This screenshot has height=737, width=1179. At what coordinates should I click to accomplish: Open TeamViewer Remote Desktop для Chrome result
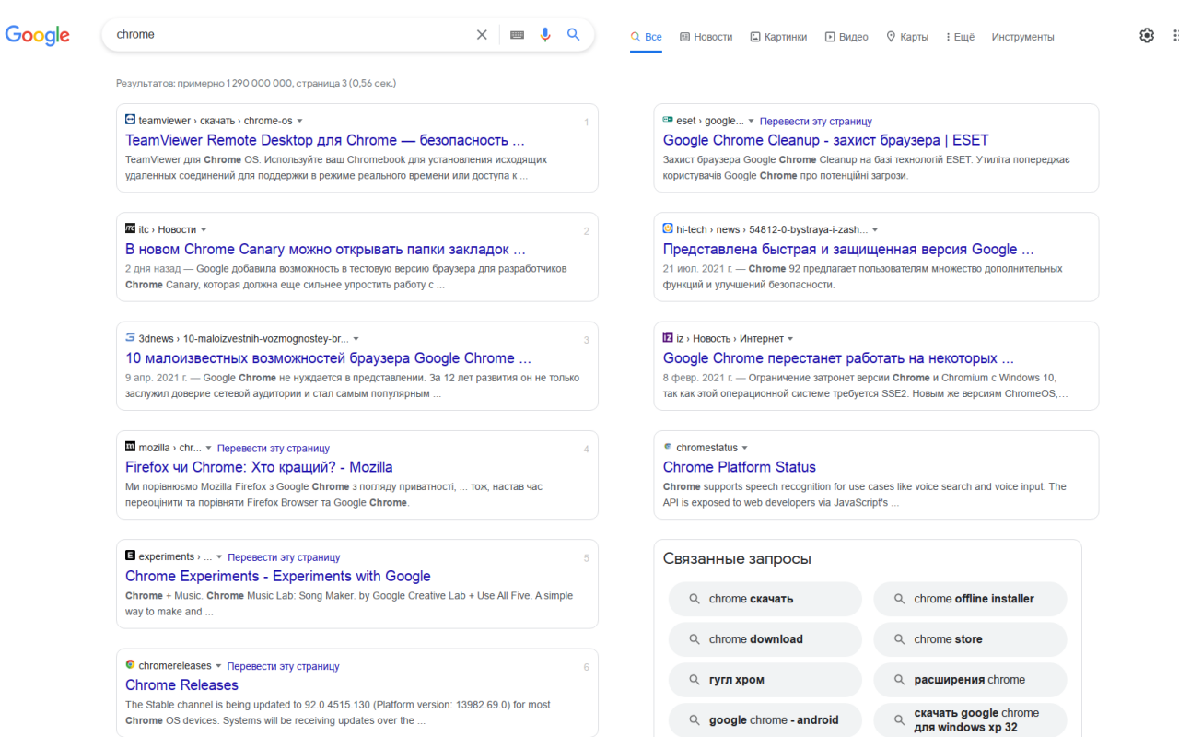(x=325, y=140)
